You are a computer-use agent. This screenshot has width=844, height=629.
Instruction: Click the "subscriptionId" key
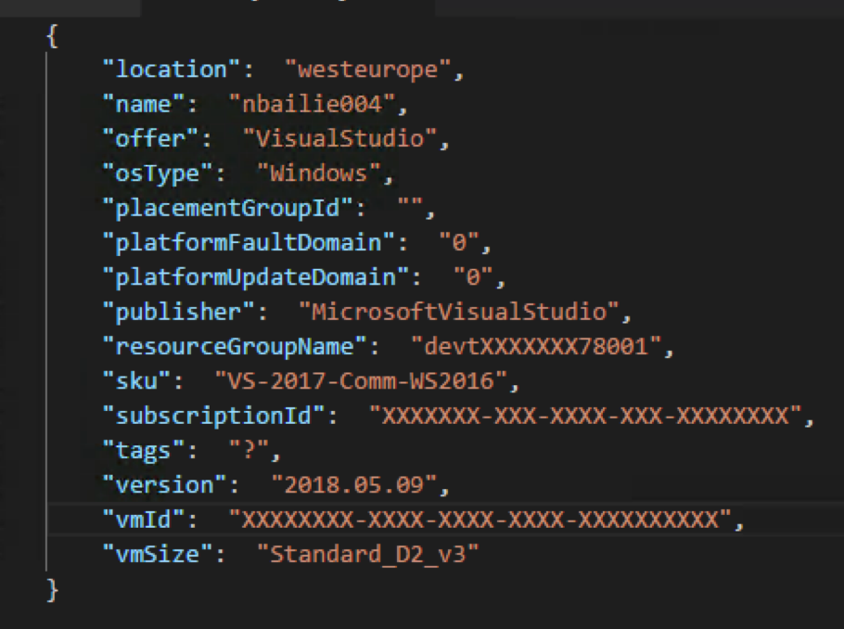pyautogui.click(x=213, y=416)
